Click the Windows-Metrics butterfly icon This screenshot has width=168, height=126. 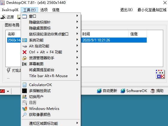[25, 109]
